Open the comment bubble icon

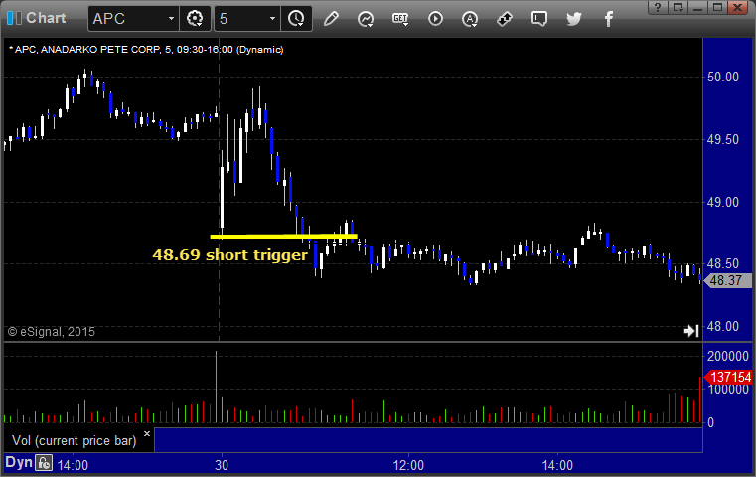pyautogui.click(x=539, y=19)
